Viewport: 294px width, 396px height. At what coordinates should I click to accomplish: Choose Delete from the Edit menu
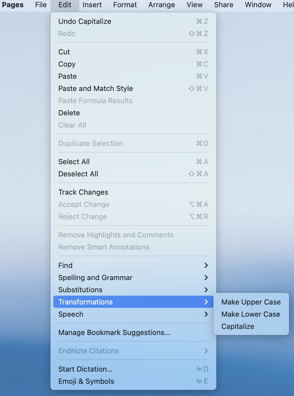69,113
